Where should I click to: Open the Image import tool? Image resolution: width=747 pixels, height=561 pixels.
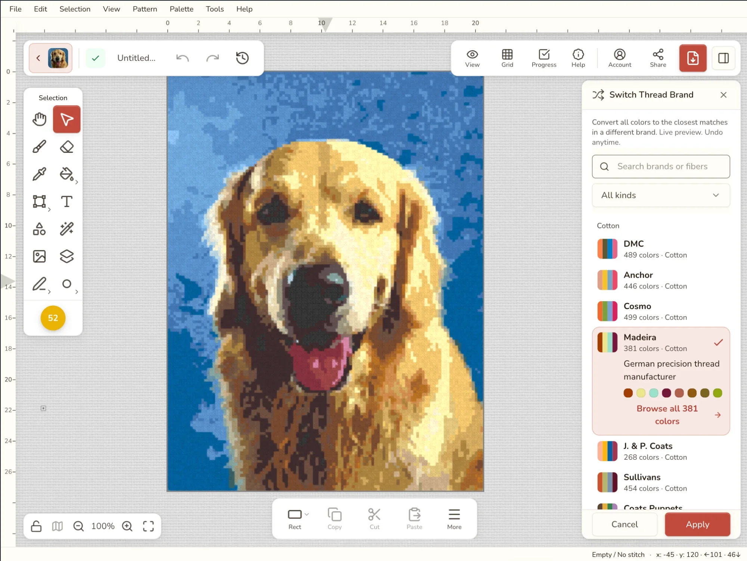click(39, 256)
